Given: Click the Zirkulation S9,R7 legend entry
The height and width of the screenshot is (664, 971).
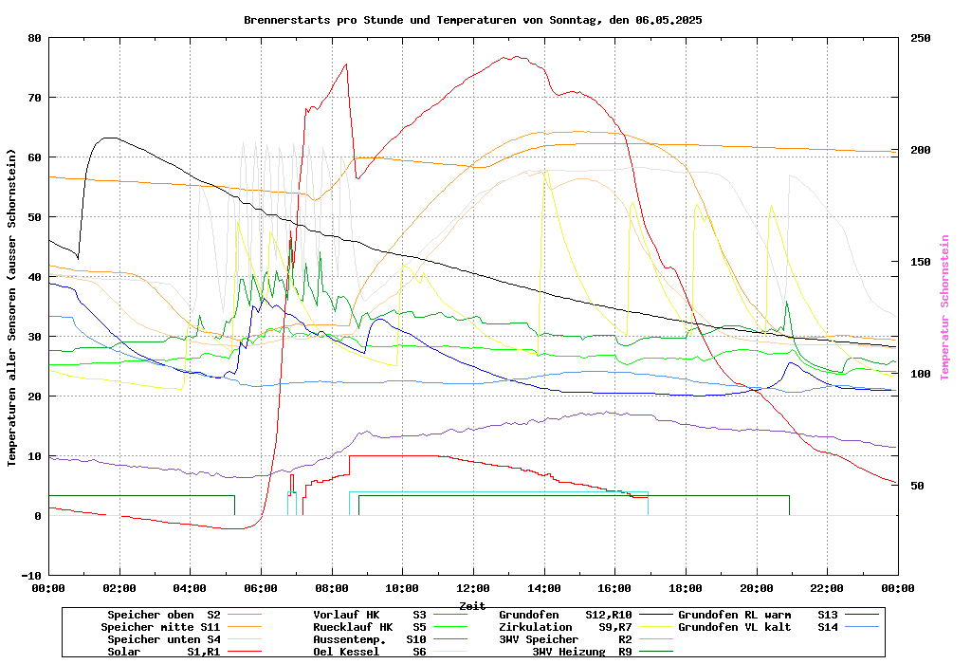Looking at the screenshot, I should click(x=565, y=627).
